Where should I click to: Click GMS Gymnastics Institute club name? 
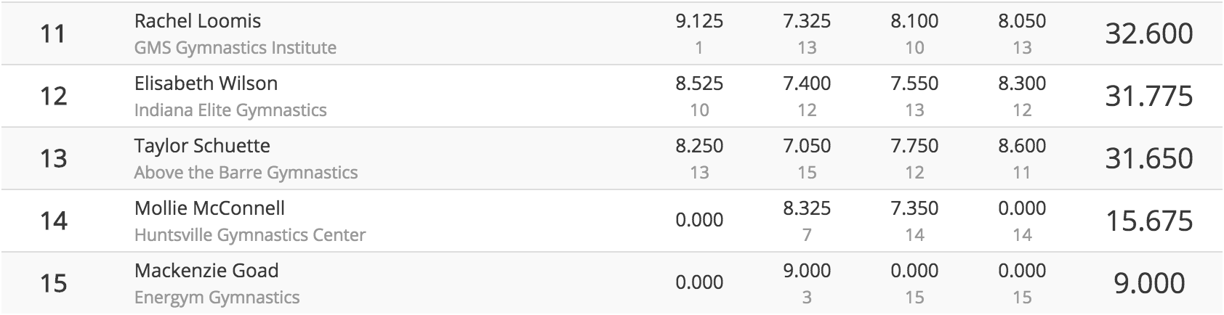tap(235, 48)
